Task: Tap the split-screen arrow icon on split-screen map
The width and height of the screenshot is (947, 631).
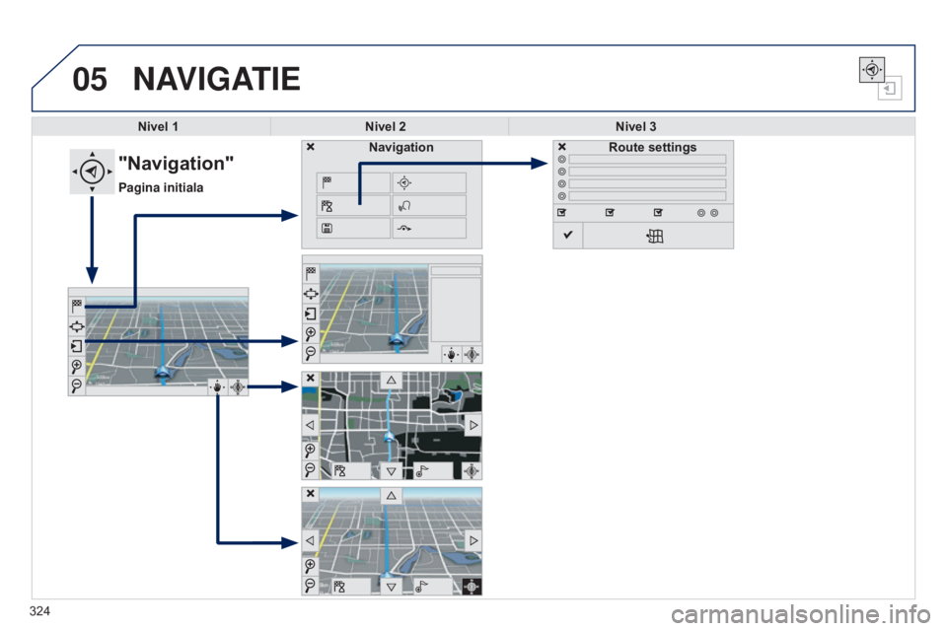Action: [x=311, y=314]
